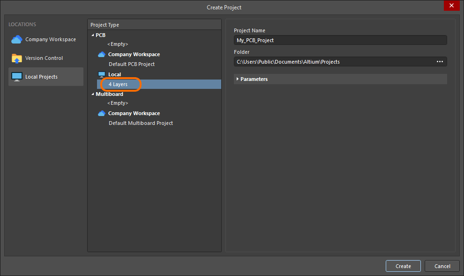Click the Project Name input field
464x276 pixels.
click(340, 40)
